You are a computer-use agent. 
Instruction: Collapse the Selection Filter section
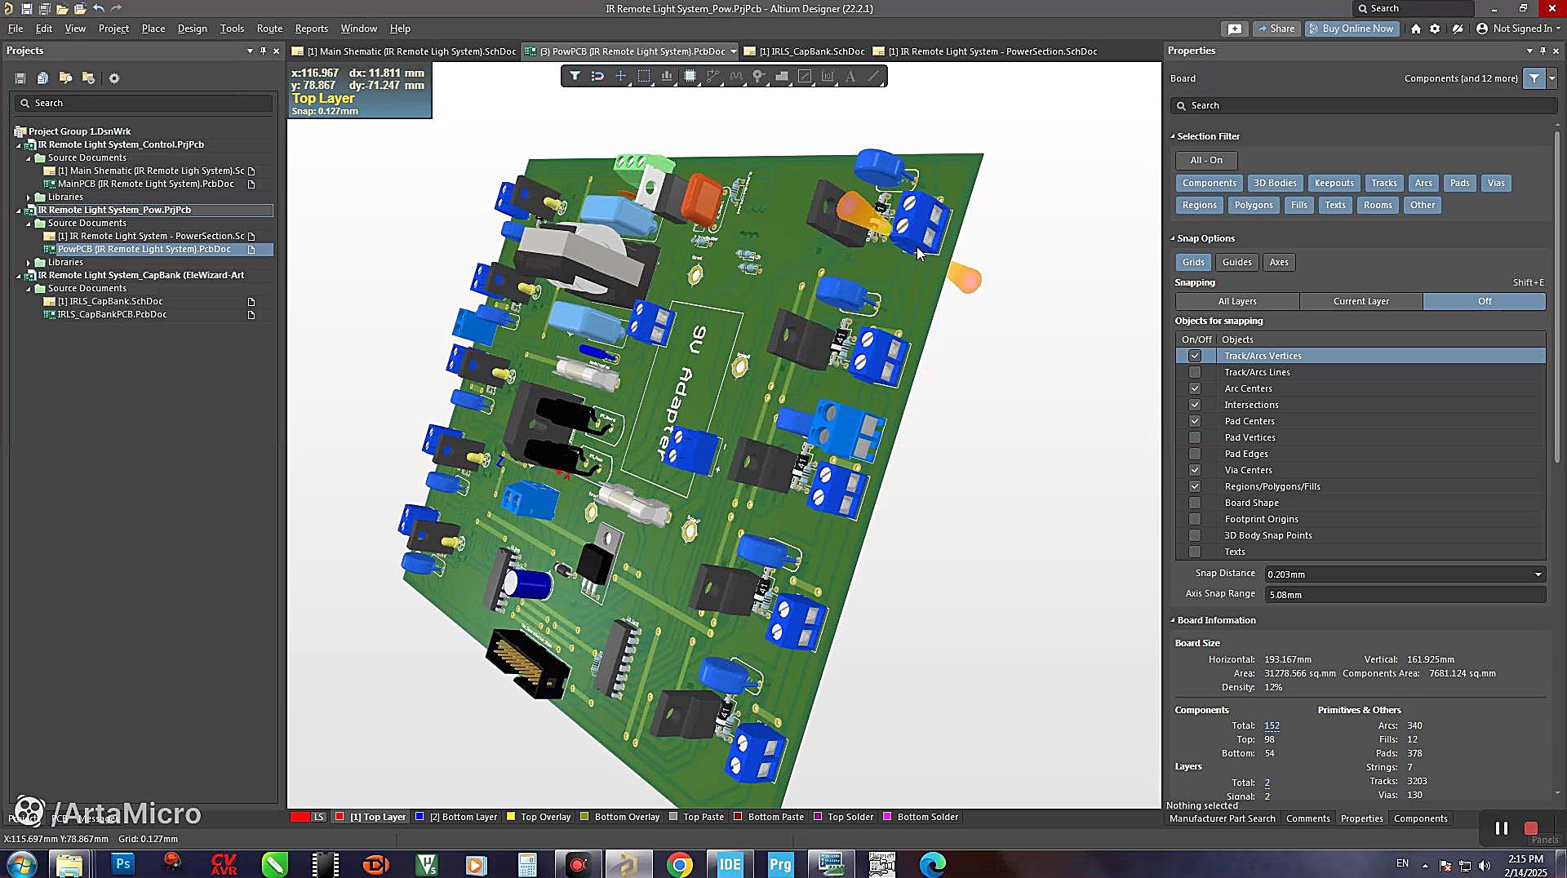pos(1173,136)
